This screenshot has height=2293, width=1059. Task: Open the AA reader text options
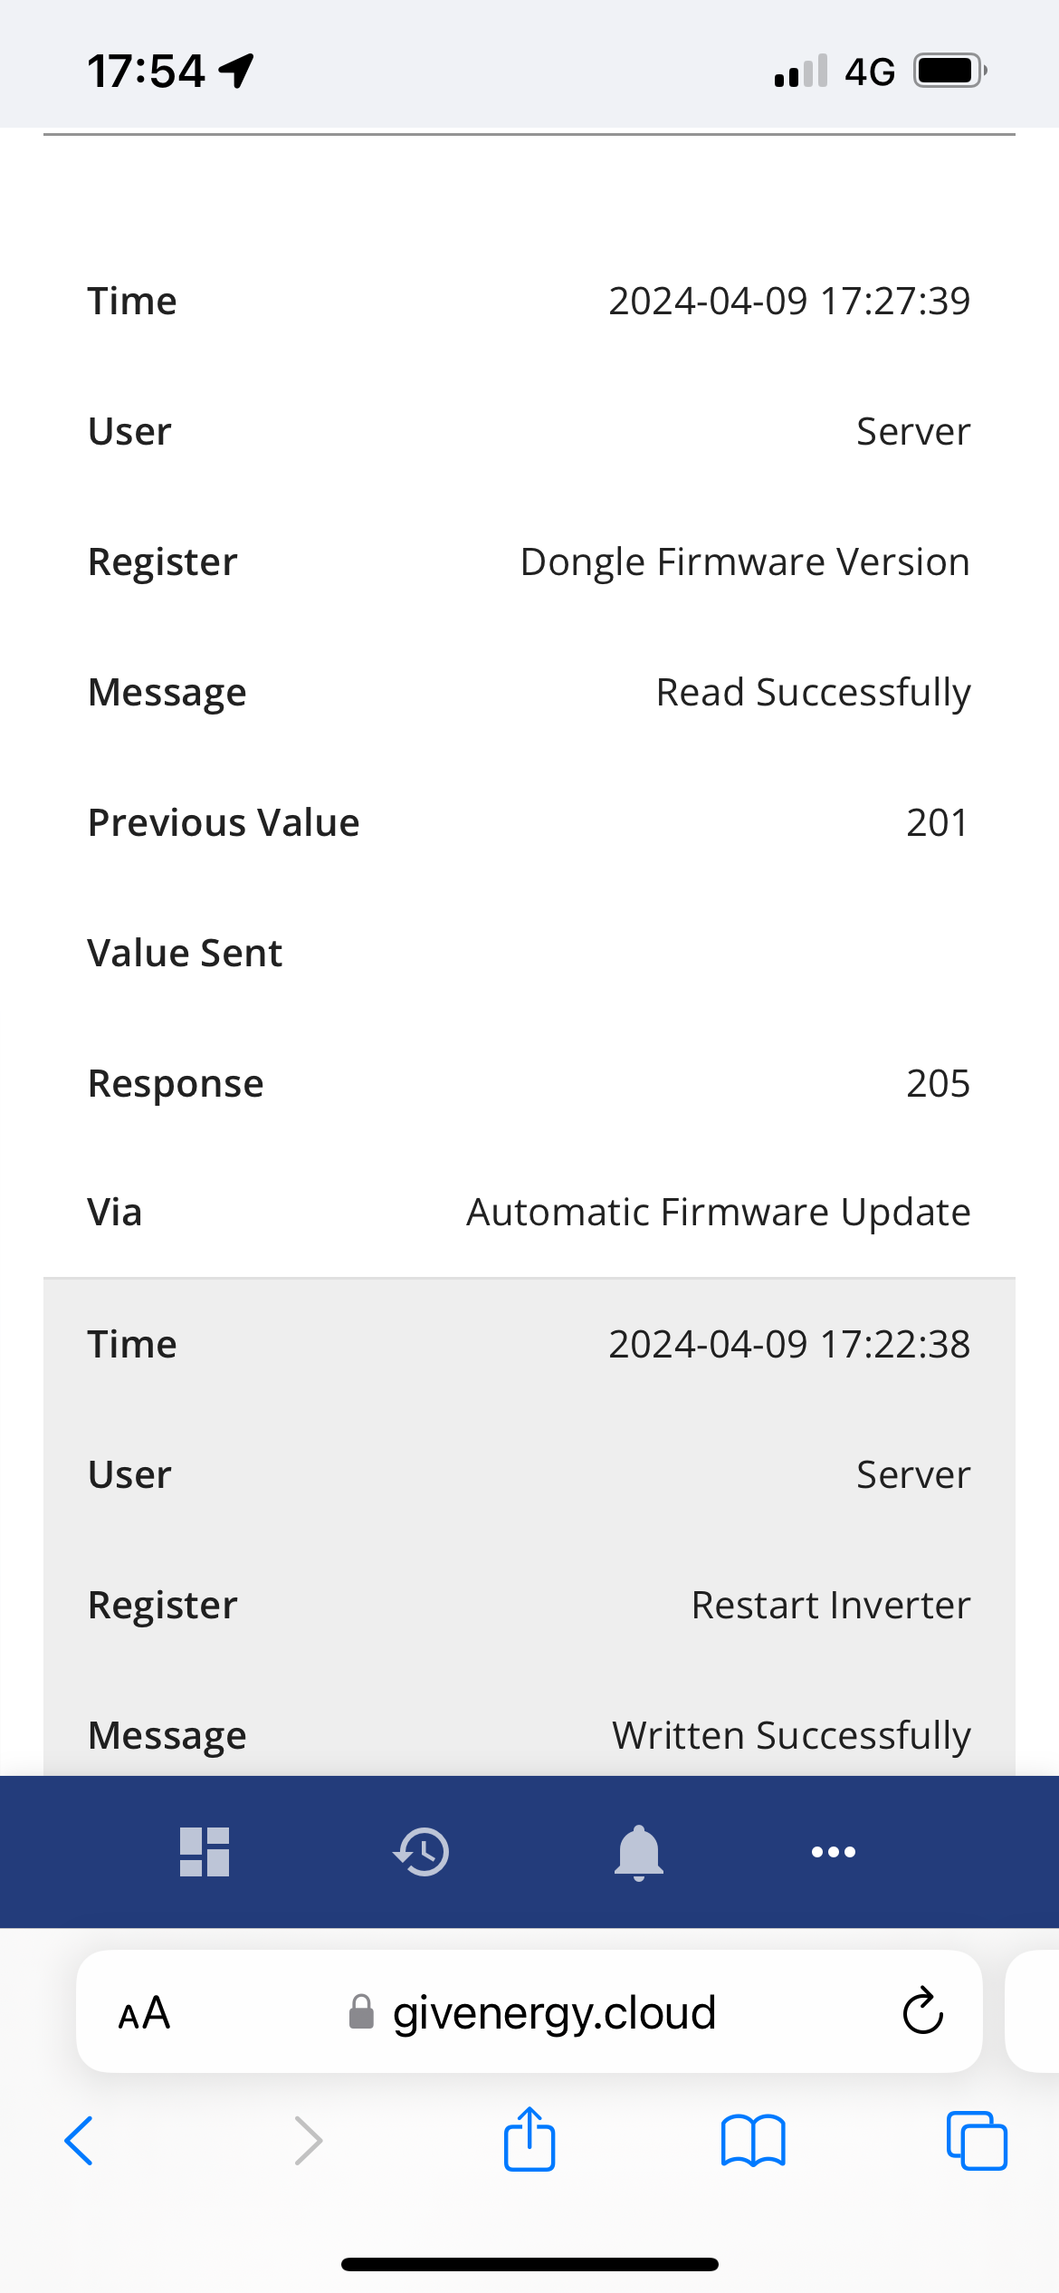point(144,2013)
